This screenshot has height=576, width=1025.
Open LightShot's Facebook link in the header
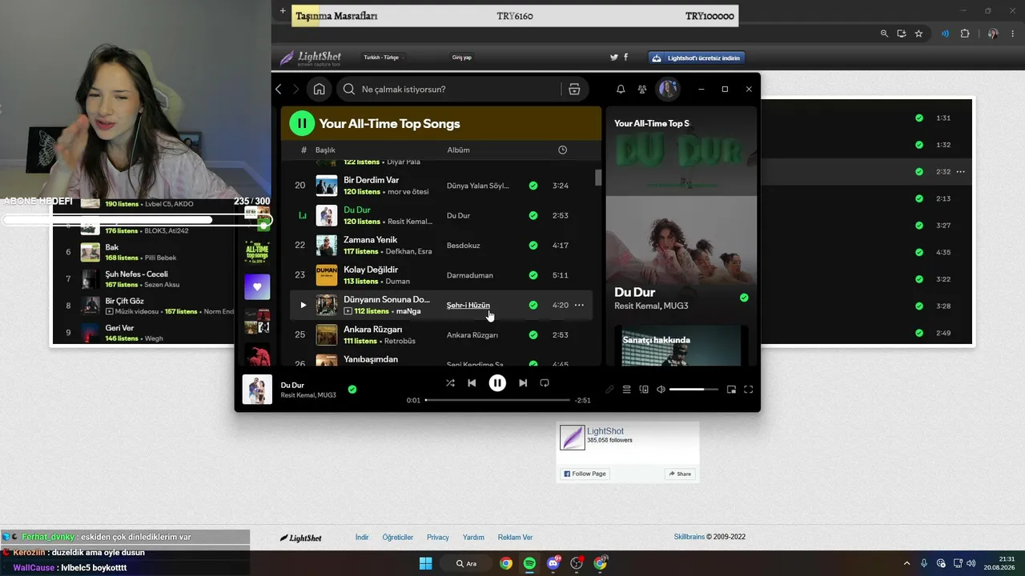[625, 58]
